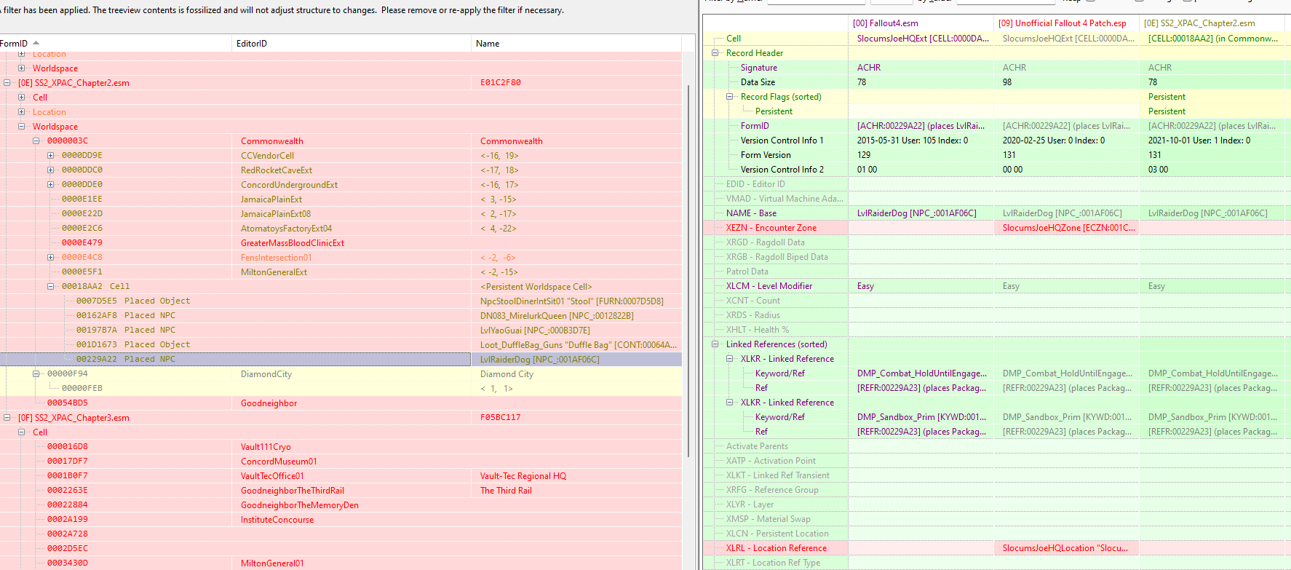The image size is (1291, 570).
Task: Expand the Cell node under SS2_XPAC_Chapter2.esm
Action: coord(22,98)
